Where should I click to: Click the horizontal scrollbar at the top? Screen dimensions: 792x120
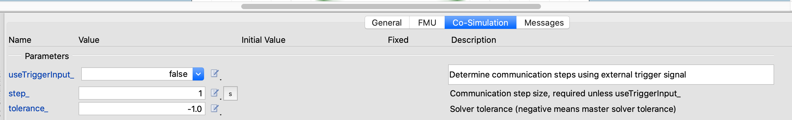(x=391, y=6)
